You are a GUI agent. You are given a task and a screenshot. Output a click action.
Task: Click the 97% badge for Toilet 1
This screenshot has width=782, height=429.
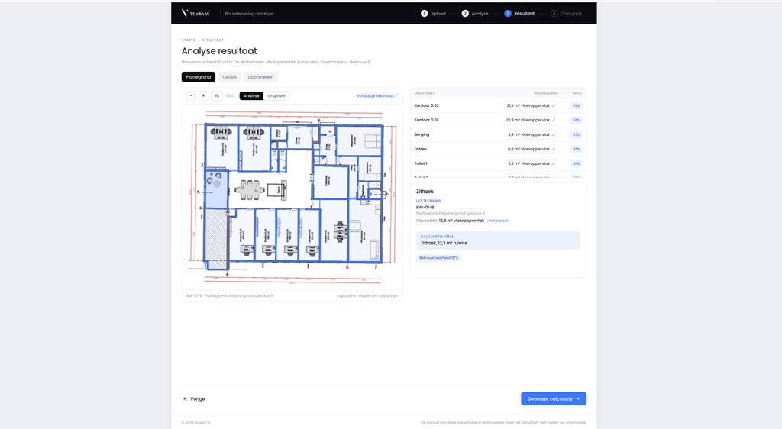click(x=576, y=163)
